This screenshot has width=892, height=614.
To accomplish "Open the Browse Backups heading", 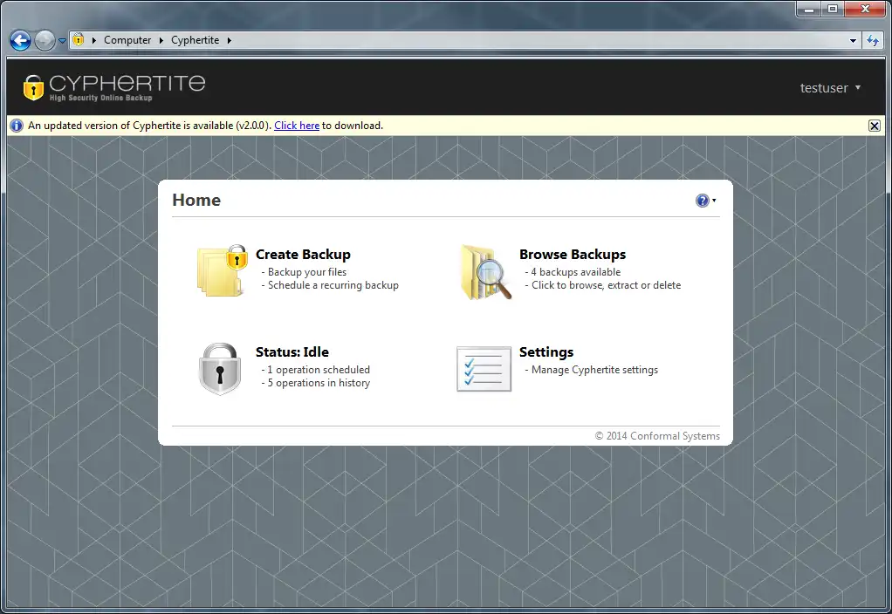I will tap(573, 254).
